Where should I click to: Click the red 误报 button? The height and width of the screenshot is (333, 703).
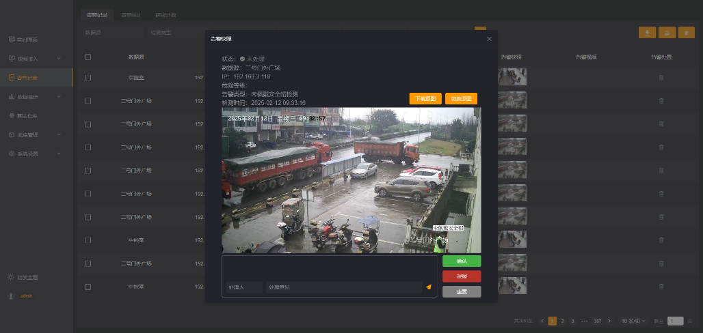coord(462,276)
